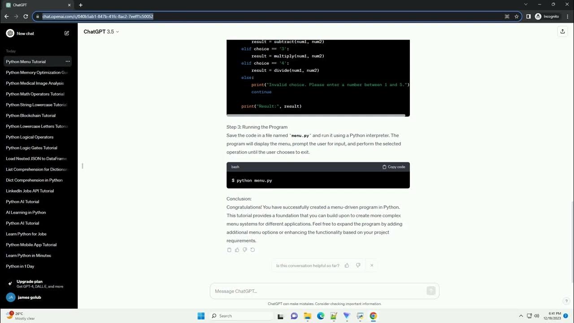The image size is (574, 323).
Task: Open the three-dot options for Python Menu Tutorial
Action: click(68, 61)
